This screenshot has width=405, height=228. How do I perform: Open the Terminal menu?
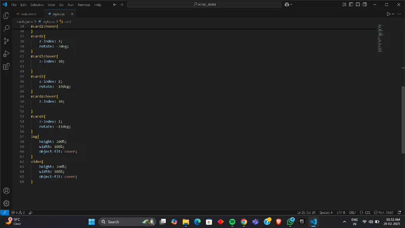tap(84, 5)
